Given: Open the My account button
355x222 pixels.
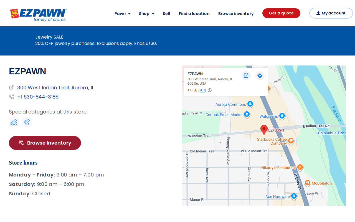Looking at the screenshot, I should [331, 13].
